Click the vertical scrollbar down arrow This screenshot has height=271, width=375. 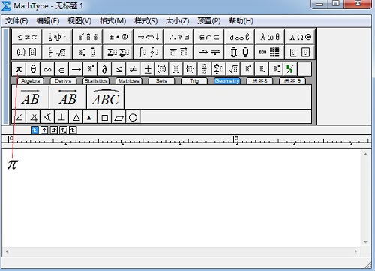pyautogui.click(x=365, y=242)
